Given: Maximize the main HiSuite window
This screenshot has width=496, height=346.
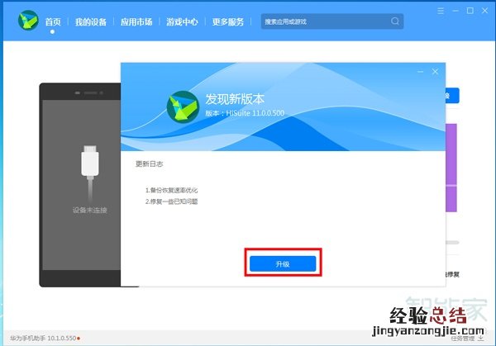Looking at the screenshot, I should click(x=470, y=11).
